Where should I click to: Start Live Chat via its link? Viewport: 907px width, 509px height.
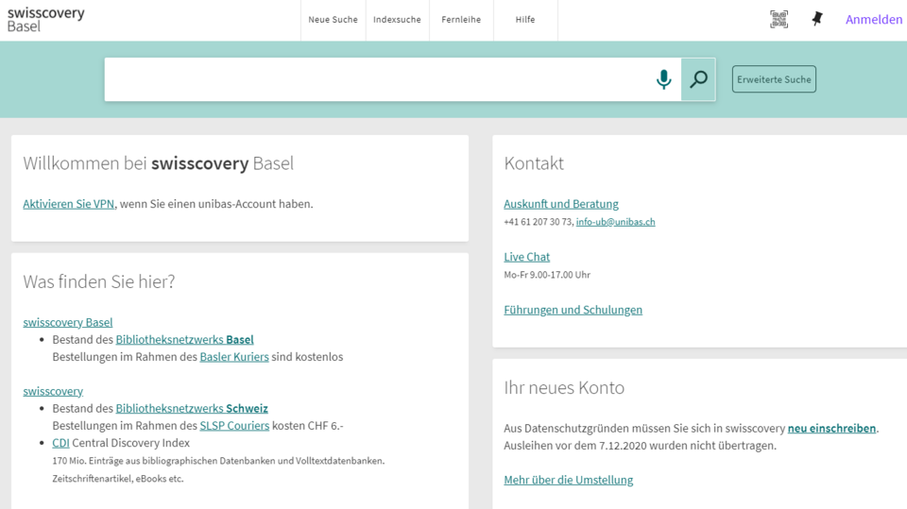(x=526, y=257)
